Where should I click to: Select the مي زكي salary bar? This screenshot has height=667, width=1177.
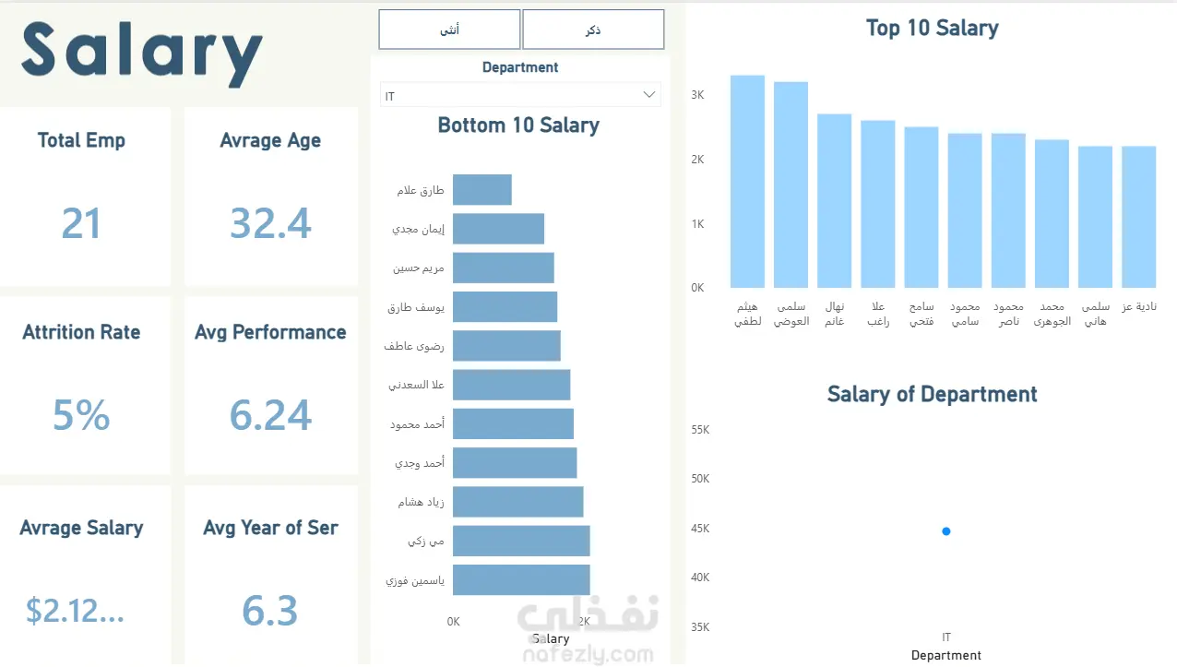pos(521,541)
